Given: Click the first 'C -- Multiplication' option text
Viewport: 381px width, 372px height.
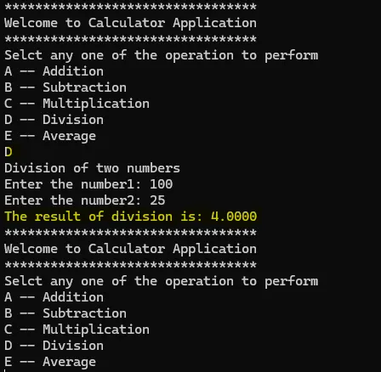Looking at the screenshot, I should tap(77, 104).
